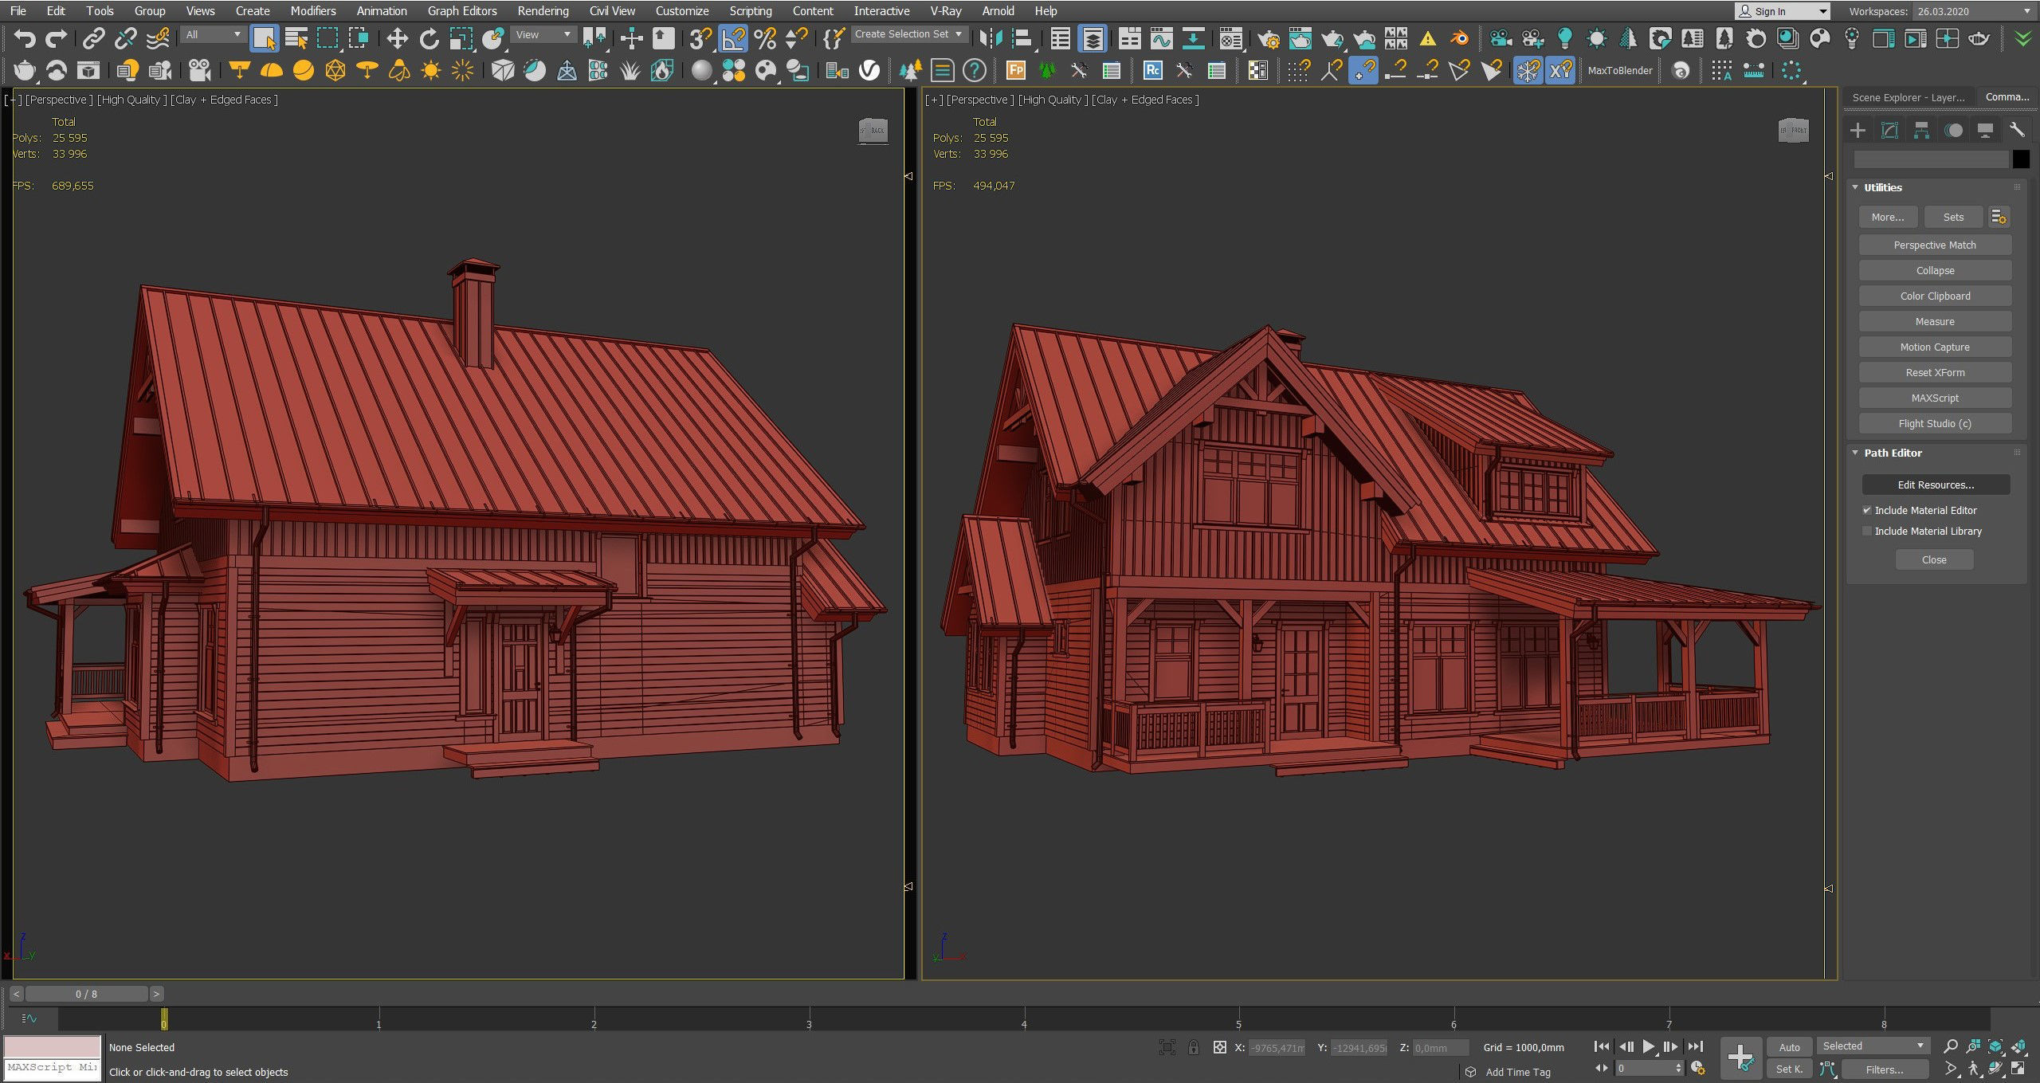Click the Set K. button
This screenshot has height=1083, width=2040.
[x=1789, y=1069]
